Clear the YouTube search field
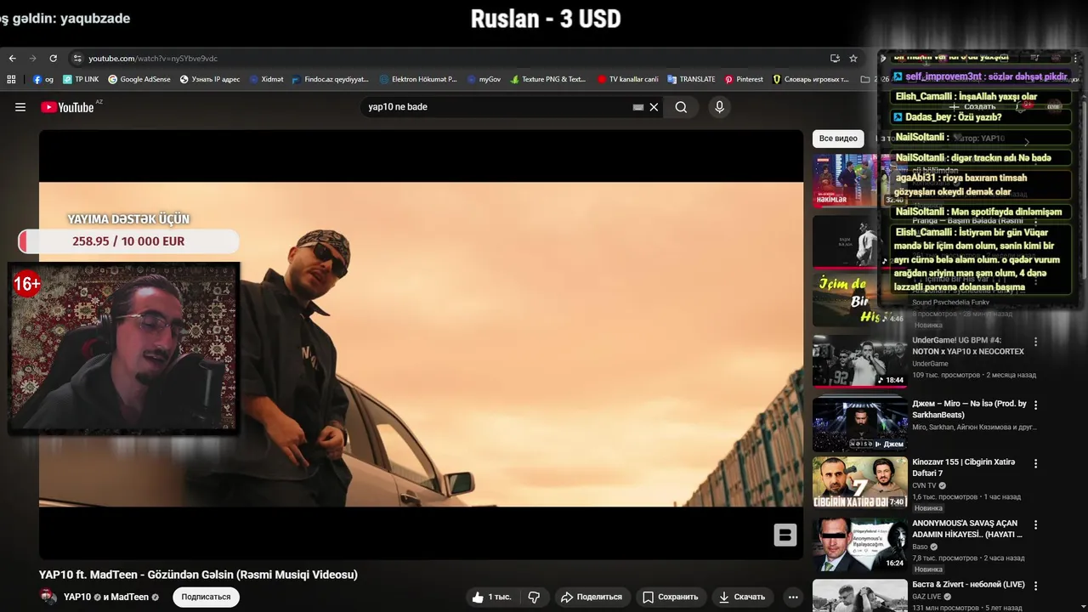 (x=654, y=107)
